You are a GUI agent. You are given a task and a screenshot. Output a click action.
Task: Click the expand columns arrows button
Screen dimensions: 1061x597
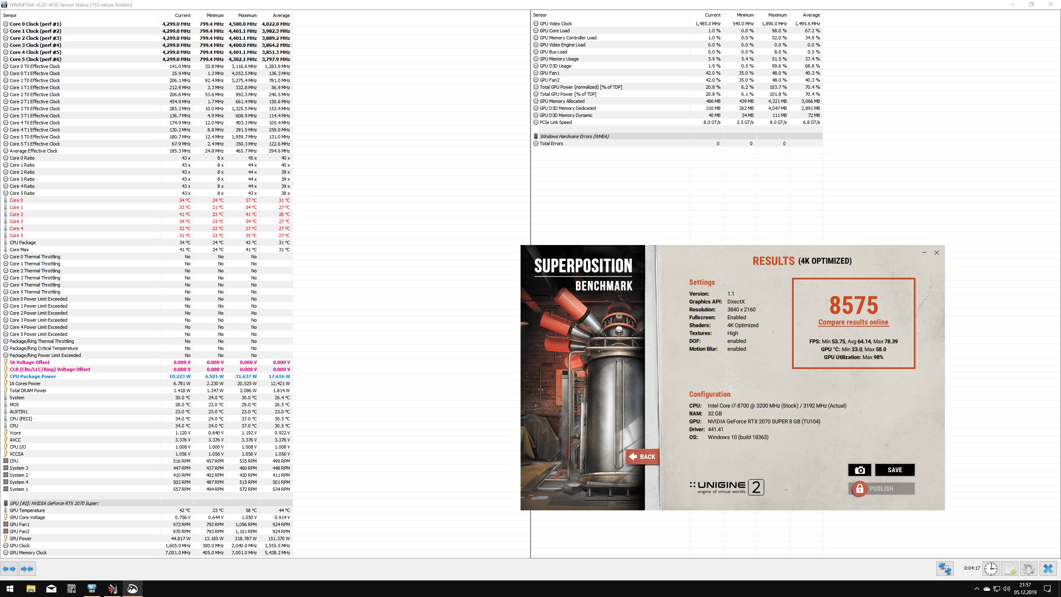(9, 569)
